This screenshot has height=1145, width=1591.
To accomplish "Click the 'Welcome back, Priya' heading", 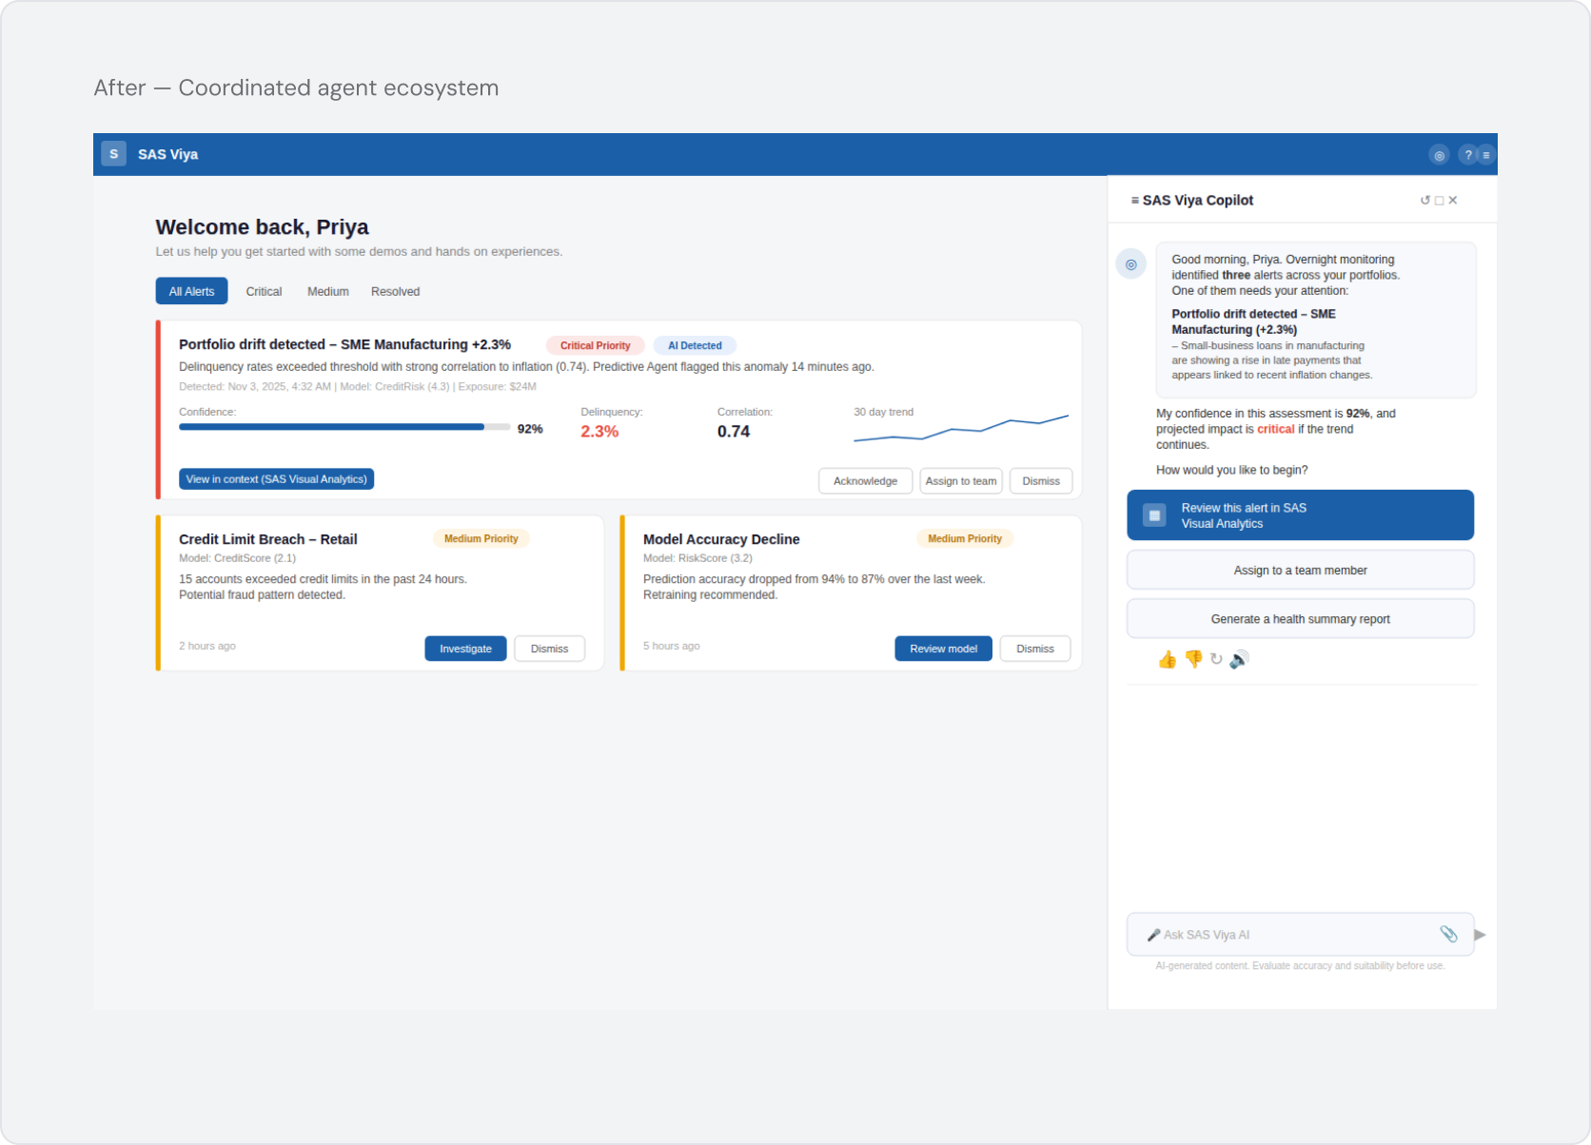I will [262, 227].
